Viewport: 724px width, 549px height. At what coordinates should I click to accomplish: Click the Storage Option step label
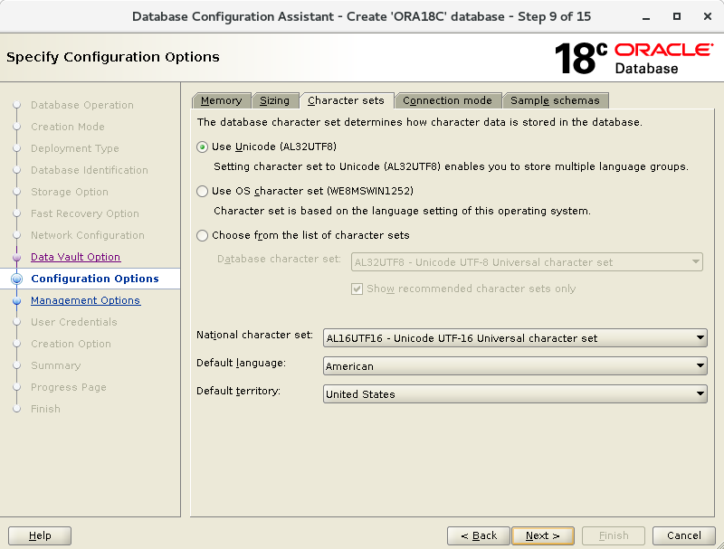(70, 192)
